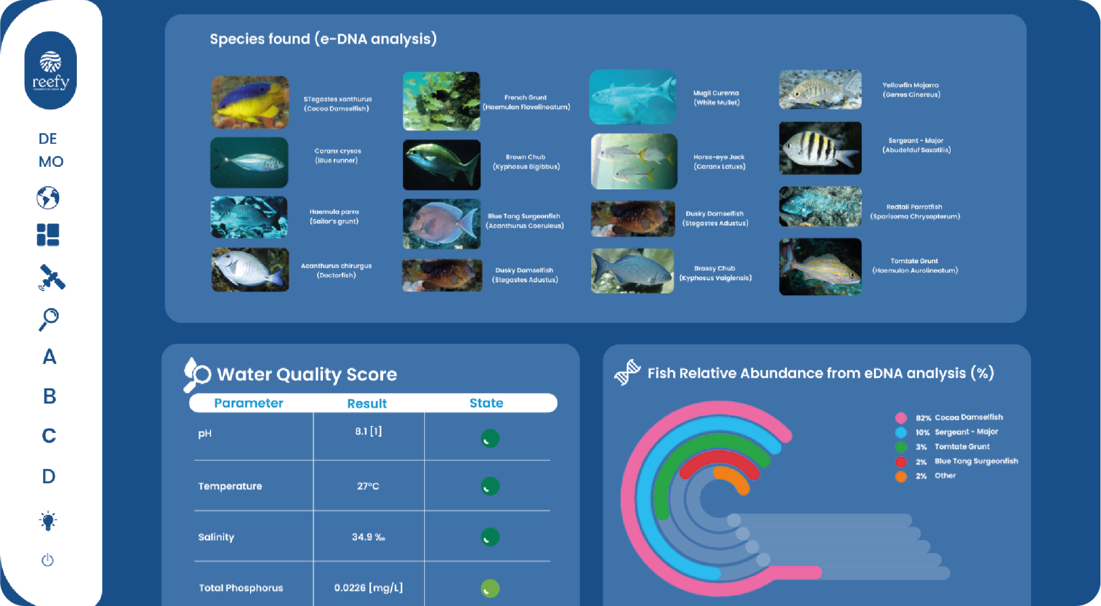Click the DEMO label in the sidebar
This screenshot has height=606, width=1101.
(50, 150)
